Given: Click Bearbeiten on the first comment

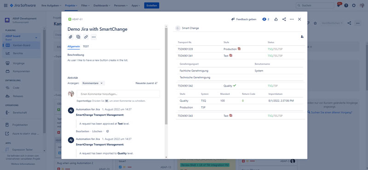Looking at the screenshot, I should click(83, 132).
